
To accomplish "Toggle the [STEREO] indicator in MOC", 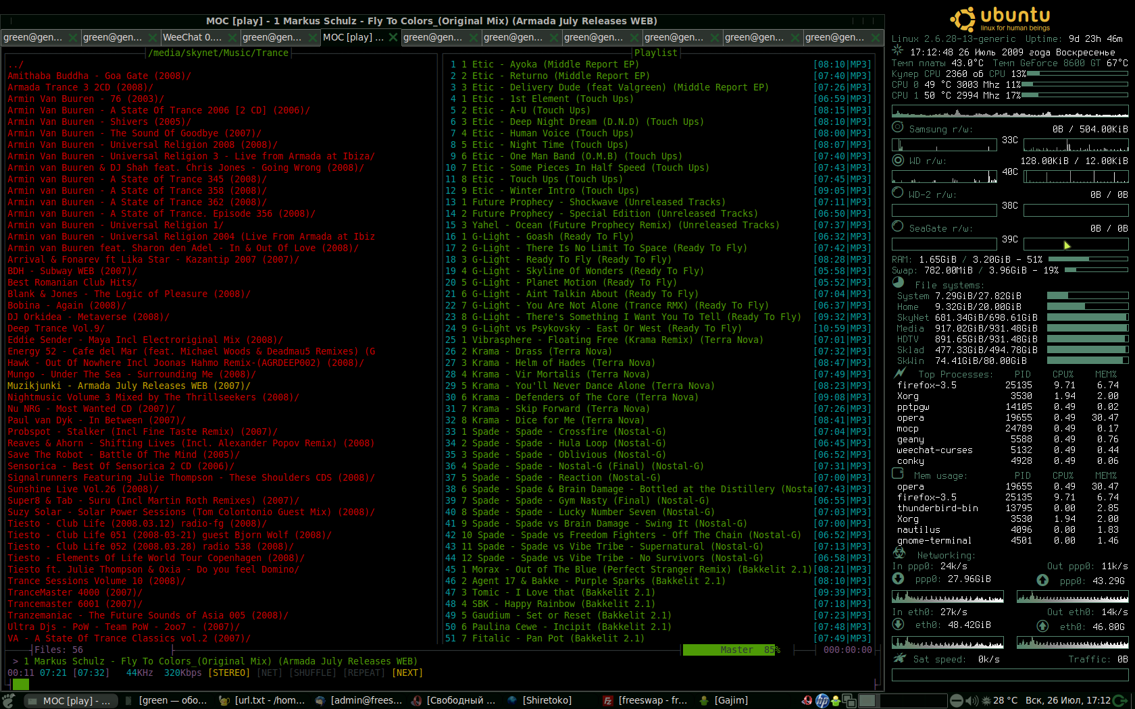I will 228,673.
